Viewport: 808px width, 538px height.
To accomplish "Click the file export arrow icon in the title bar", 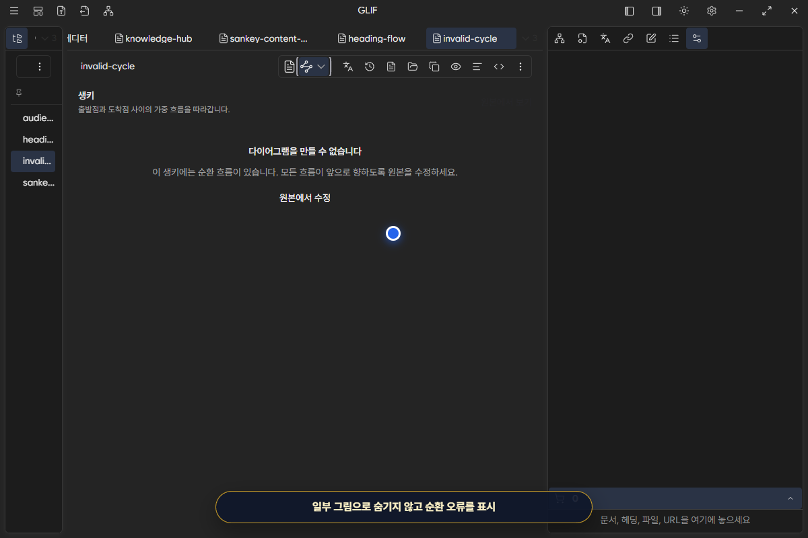I will pyautogui.click(x=84, y=11).
